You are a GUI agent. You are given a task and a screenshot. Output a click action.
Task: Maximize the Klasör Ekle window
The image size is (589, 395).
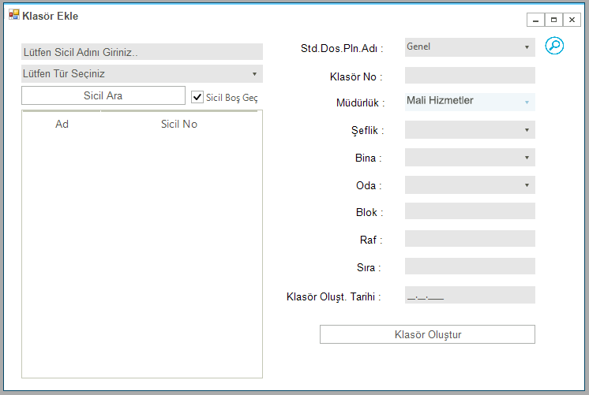click(x=553, y=20)
